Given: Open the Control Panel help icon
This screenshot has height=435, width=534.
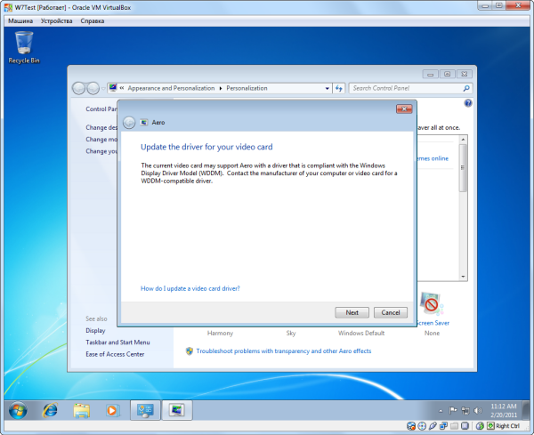Looking at the screenshot, I should (x=468, y=103).
